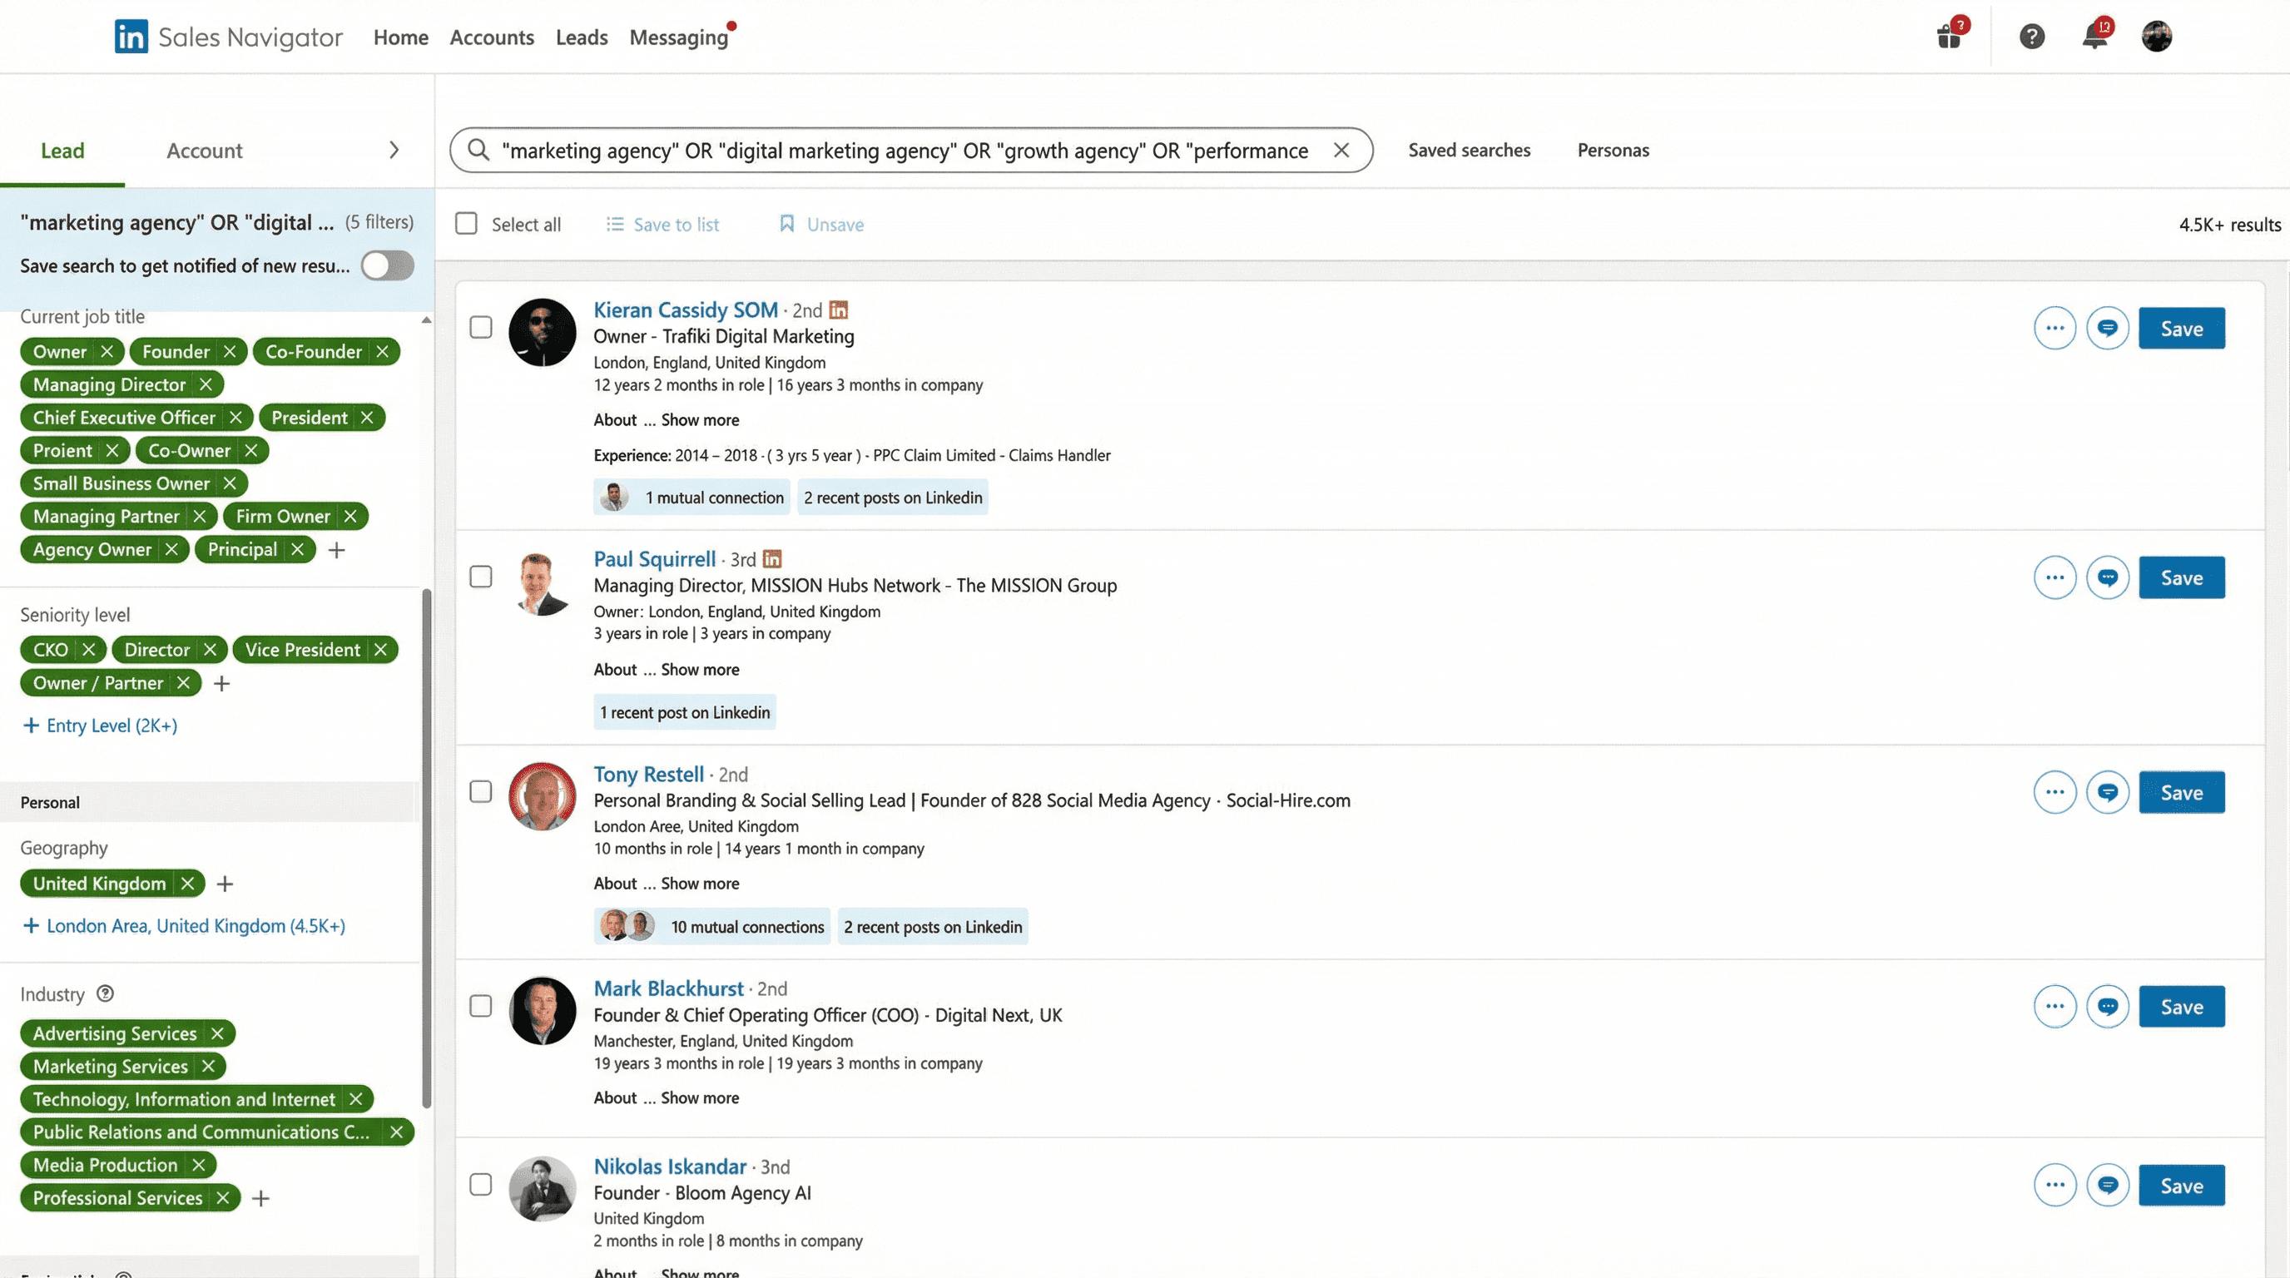Open the notifications bell
The width and height of the screenshot is (2290, 1278).
tap(2094, 37)
